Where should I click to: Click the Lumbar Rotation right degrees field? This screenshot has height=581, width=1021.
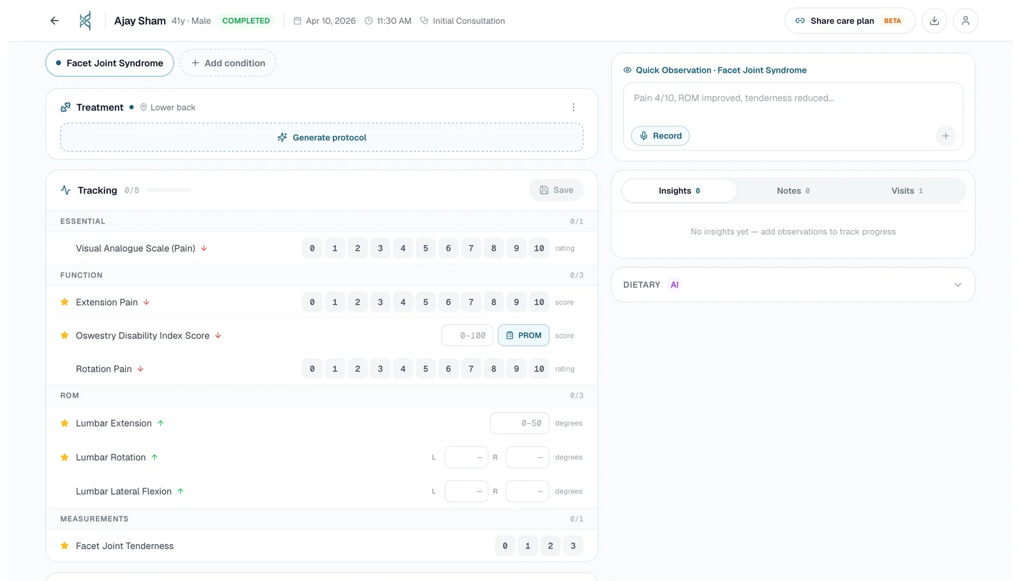[527, 457]
